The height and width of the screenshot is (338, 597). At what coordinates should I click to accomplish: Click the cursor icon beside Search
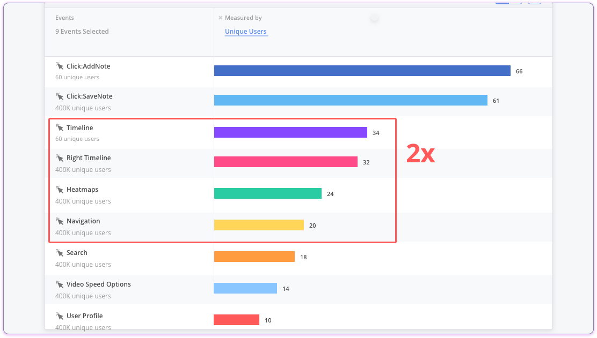tap(60, 252)
